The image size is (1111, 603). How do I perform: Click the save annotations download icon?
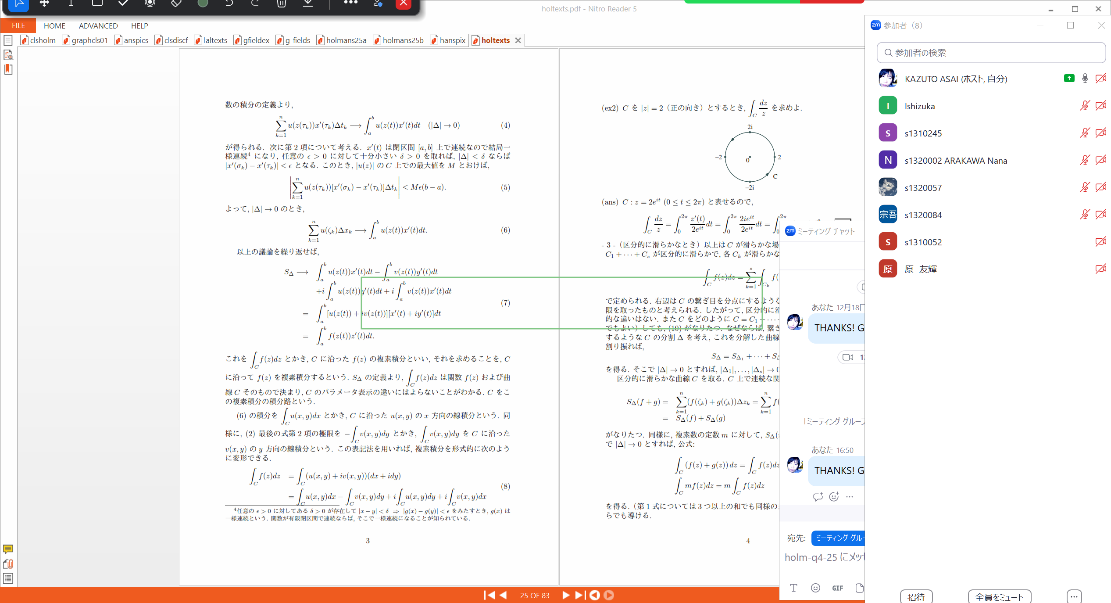308,4
